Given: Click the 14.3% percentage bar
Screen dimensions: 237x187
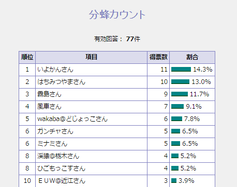Looking at the screenshot, I should click(x=181, y=70).
